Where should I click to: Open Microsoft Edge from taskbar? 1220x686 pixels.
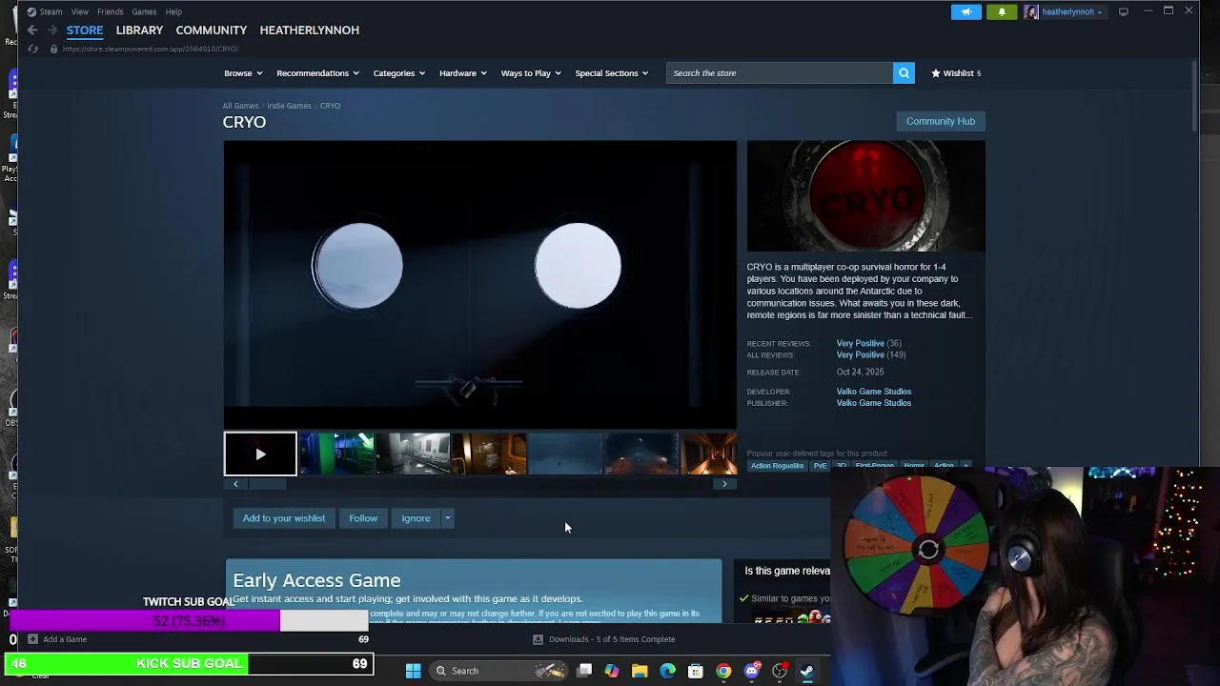668,671
